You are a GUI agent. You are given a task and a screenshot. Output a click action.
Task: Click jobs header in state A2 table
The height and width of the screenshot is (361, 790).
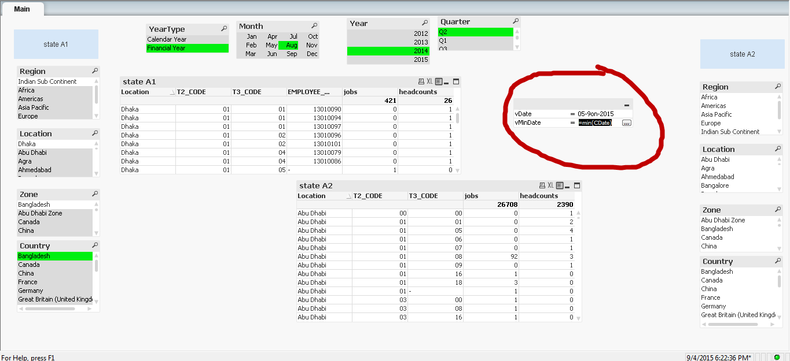(491, 196)
